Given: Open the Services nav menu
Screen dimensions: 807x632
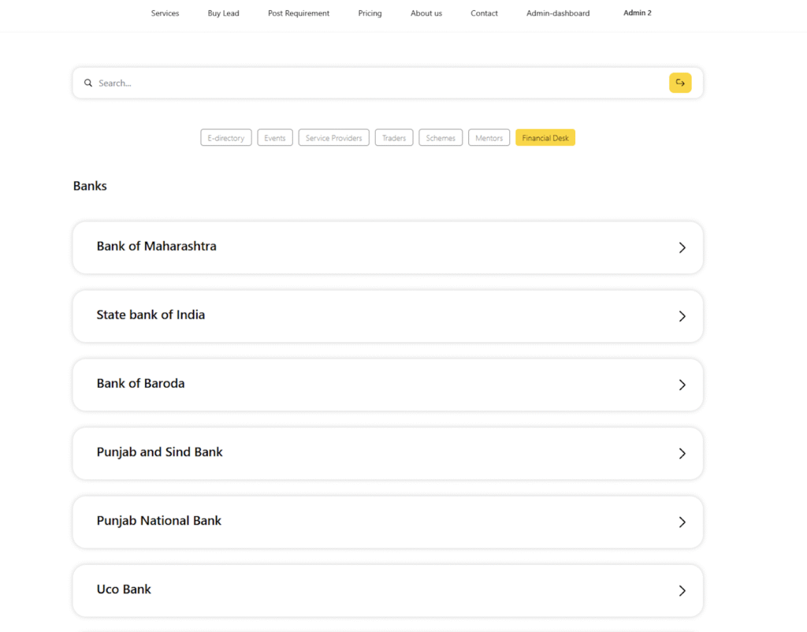Looking at the screenshot, I should (165, 13).
